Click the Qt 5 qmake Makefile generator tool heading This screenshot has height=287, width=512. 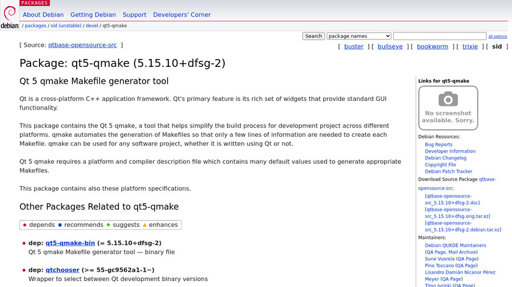coord(94,81)
